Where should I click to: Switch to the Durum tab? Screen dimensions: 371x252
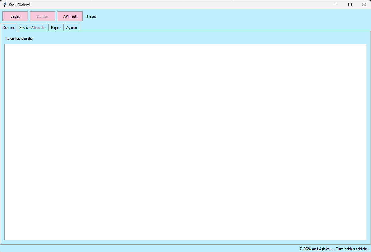pos(9,27)
